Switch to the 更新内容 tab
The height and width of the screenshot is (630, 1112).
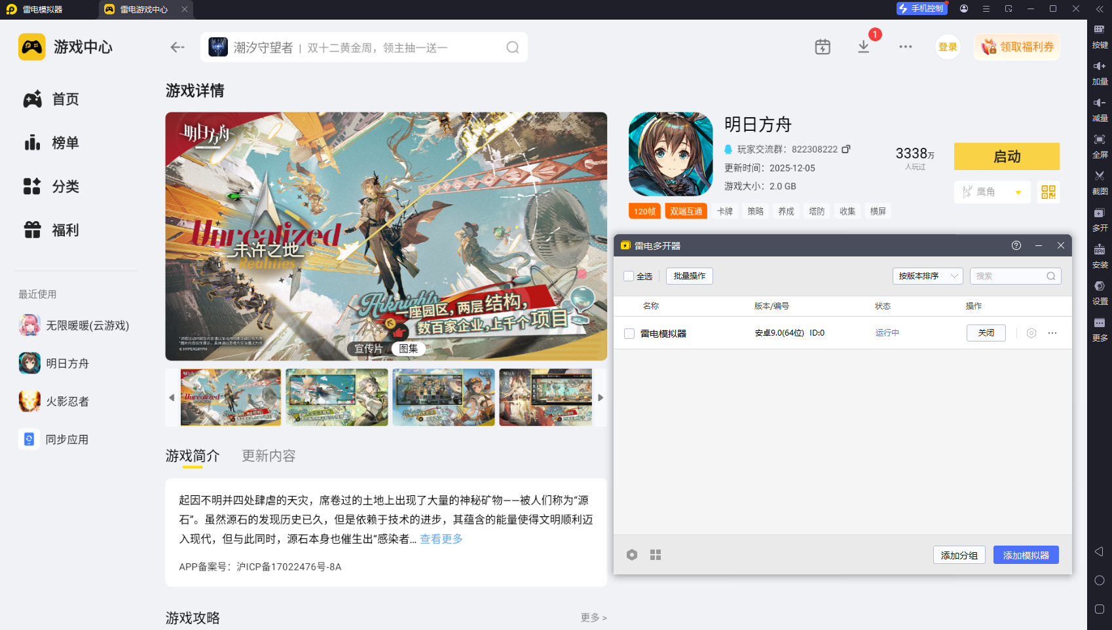[268, 456]
